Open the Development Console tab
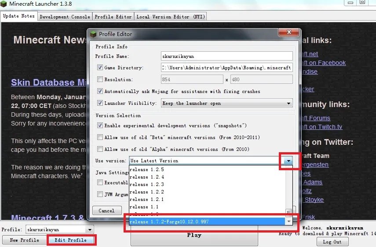This screenshot has height=247, width=376. click(x=65, y=17)
